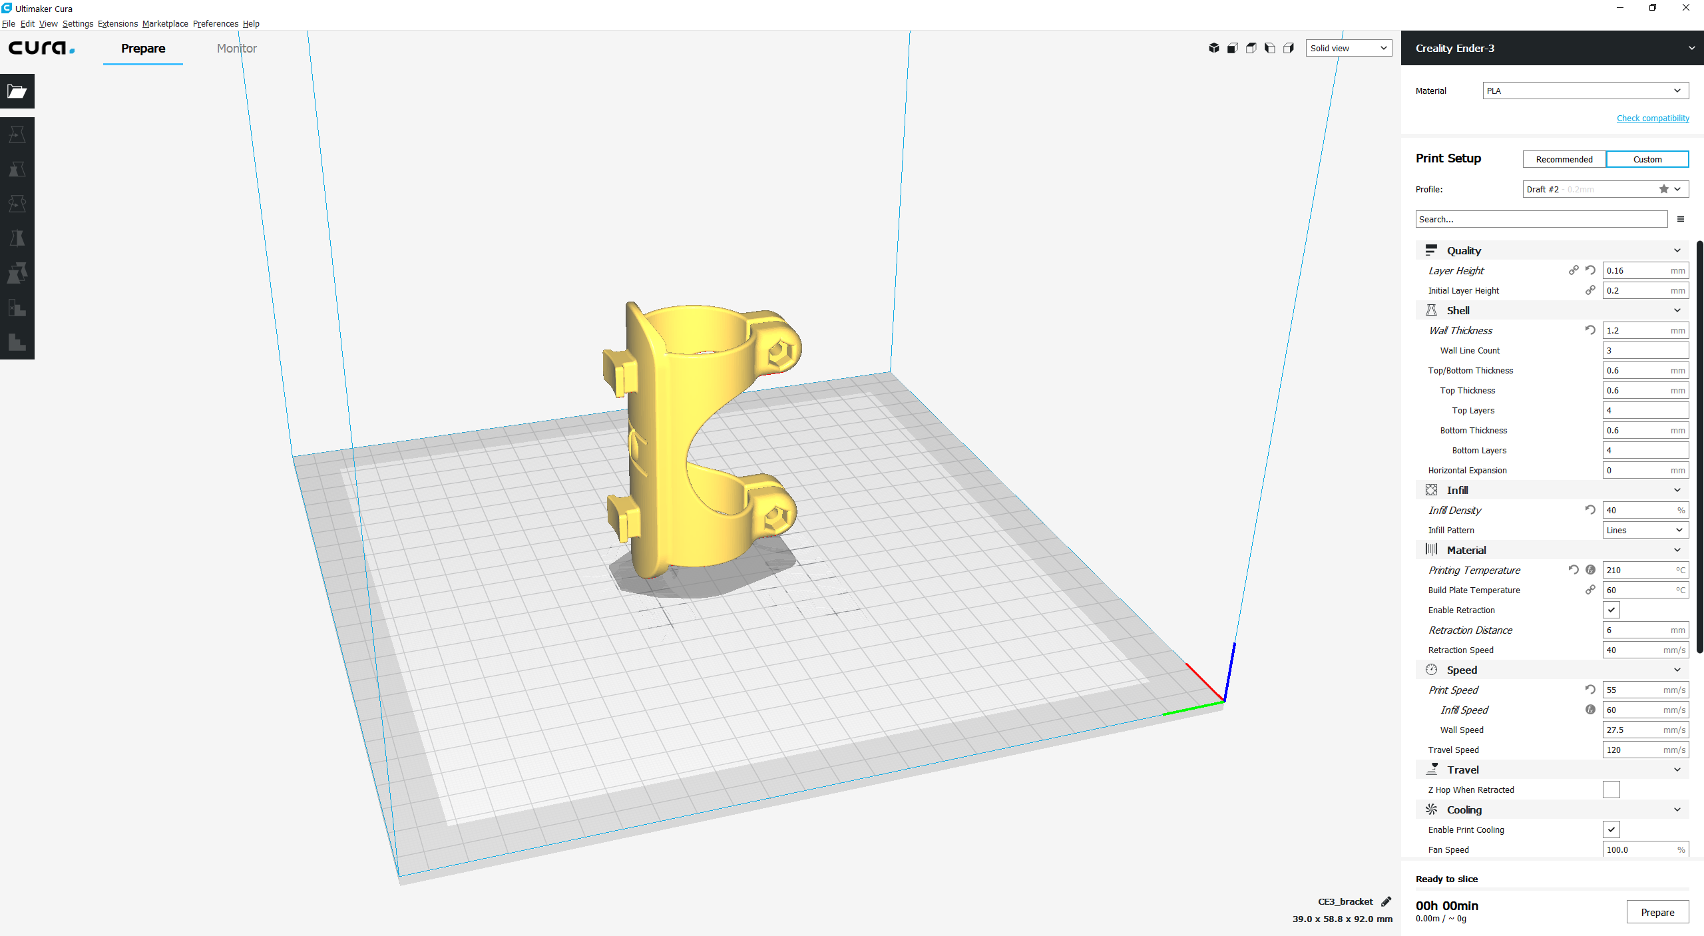
Task: Select the Rotate tool in left toolbar
Action: pos(17,204)
